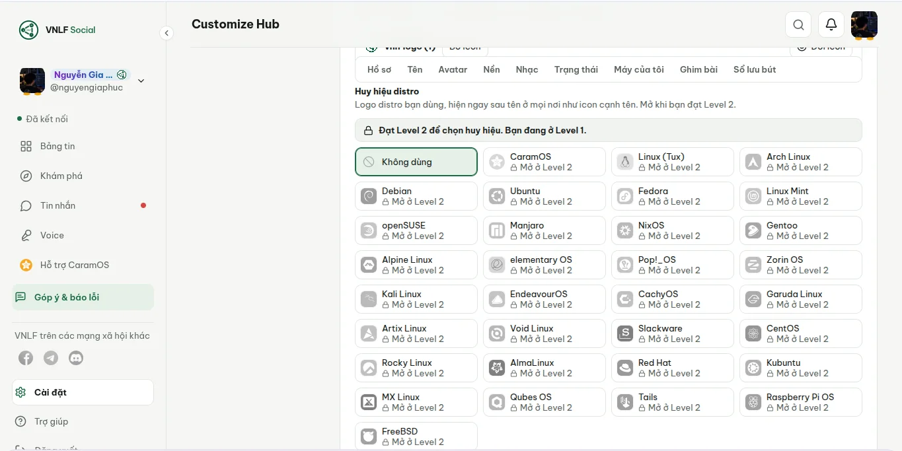Collapse the sidebar with the chevron button
Screen dimensions: 902x451
[x=167, y=33]
